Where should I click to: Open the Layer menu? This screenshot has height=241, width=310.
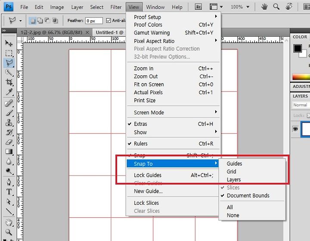(x=77, y=7)
